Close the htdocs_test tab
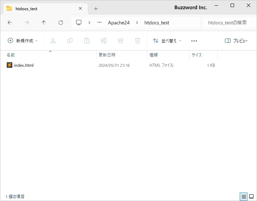Viewport: 257px width, 201px height. point(80,8)
